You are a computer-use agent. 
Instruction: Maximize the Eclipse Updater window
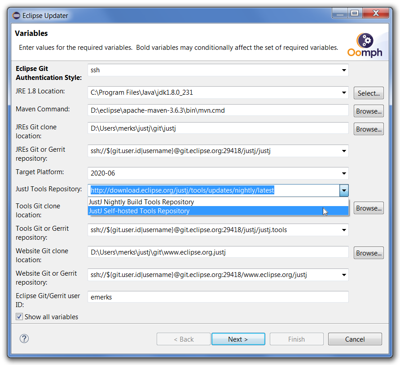[355, 13]
